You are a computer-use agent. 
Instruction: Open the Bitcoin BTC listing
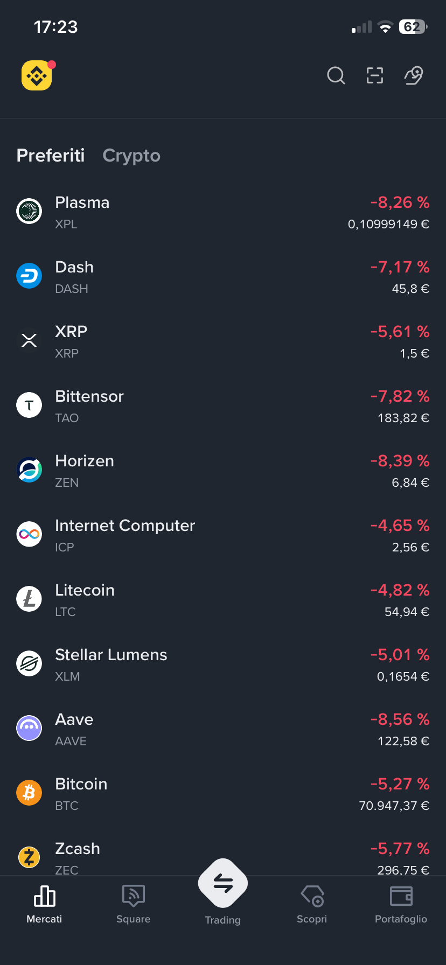(x=223, y=794)
